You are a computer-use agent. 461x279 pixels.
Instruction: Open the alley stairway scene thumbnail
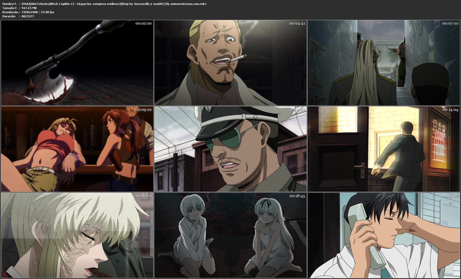[384, 63]
